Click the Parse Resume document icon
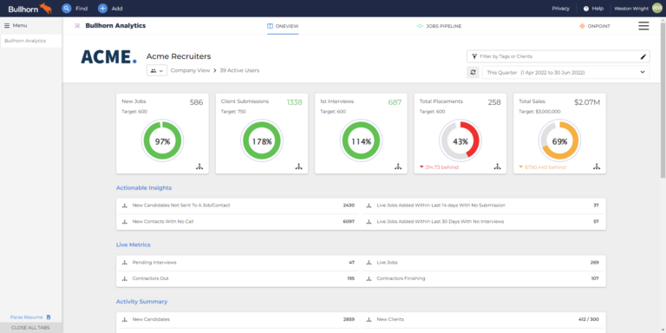 tap(49, 317)
